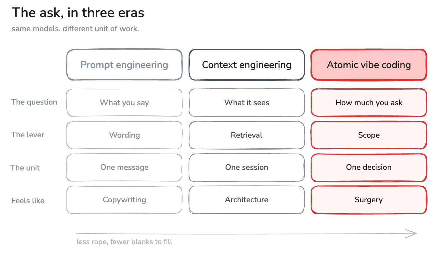The width and height of the screenshot is (442, 256).
Task: Click the Feels like row label
Action: click(x=28, y=200)
